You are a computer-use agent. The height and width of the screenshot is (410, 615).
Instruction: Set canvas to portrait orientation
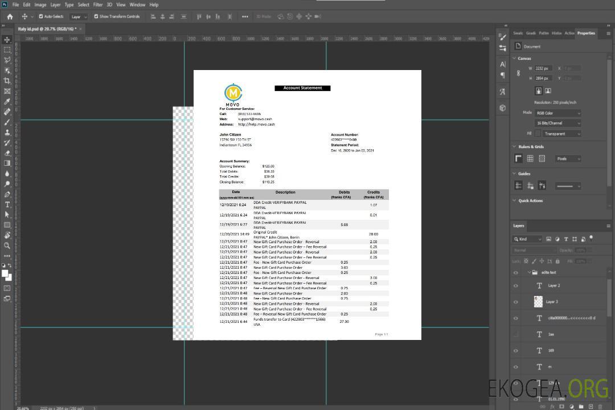539,91
